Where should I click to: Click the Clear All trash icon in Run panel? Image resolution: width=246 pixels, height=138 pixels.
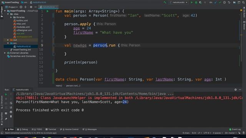click(11, 117)
